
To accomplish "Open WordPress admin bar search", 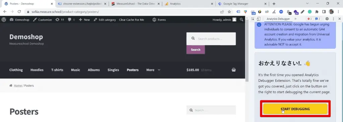I will point(242,20).
